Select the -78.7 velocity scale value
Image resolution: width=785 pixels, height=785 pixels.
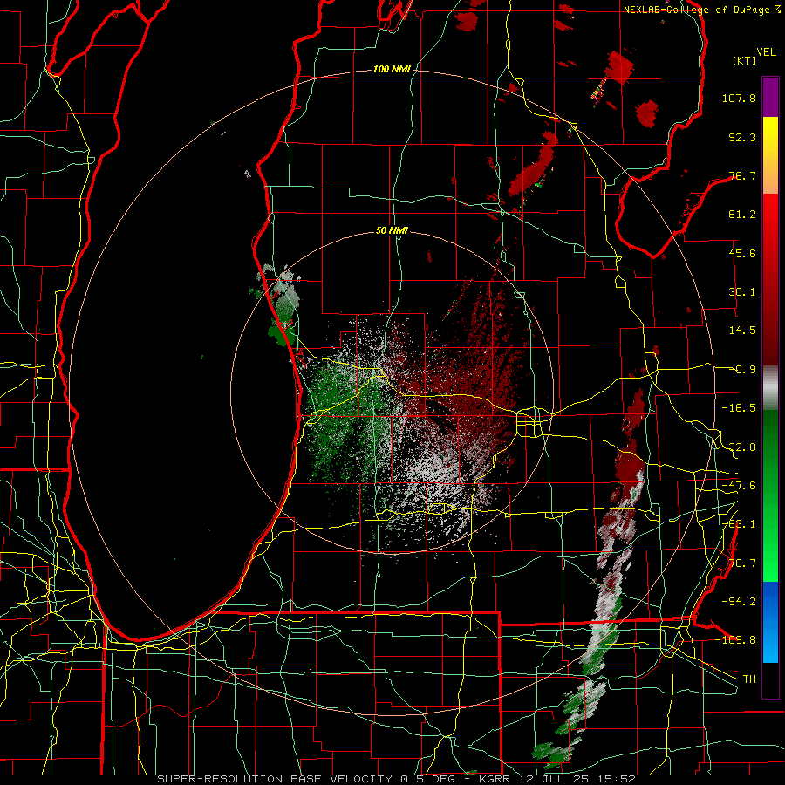(739, 563)
